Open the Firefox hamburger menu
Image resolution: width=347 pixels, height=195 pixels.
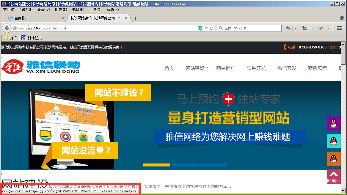coord(339,28)
